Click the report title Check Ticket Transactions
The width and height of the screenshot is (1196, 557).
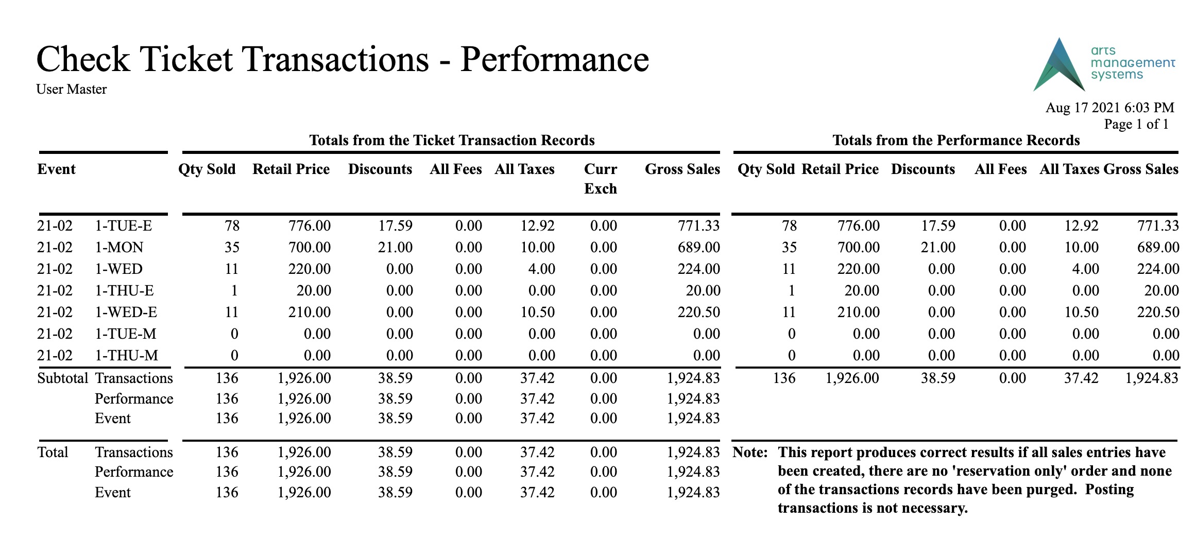point(343,60)
